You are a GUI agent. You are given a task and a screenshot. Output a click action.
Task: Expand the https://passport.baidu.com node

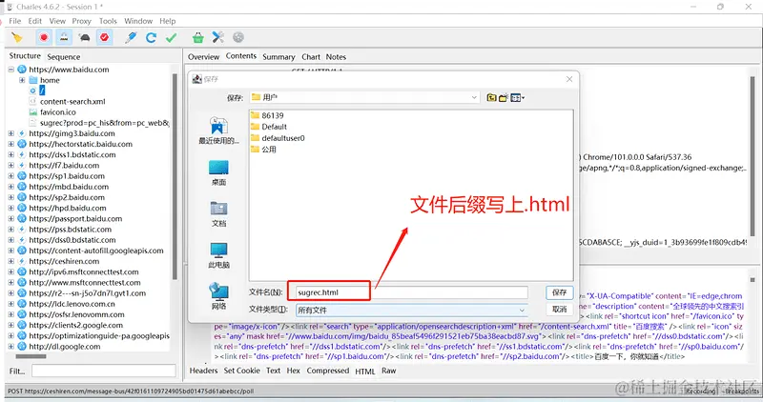[x=10, y=219]
